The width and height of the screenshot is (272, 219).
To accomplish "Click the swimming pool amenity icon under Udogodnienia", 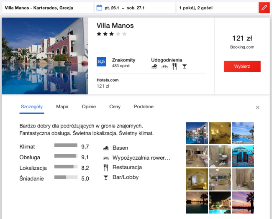I will coord(154,66).
